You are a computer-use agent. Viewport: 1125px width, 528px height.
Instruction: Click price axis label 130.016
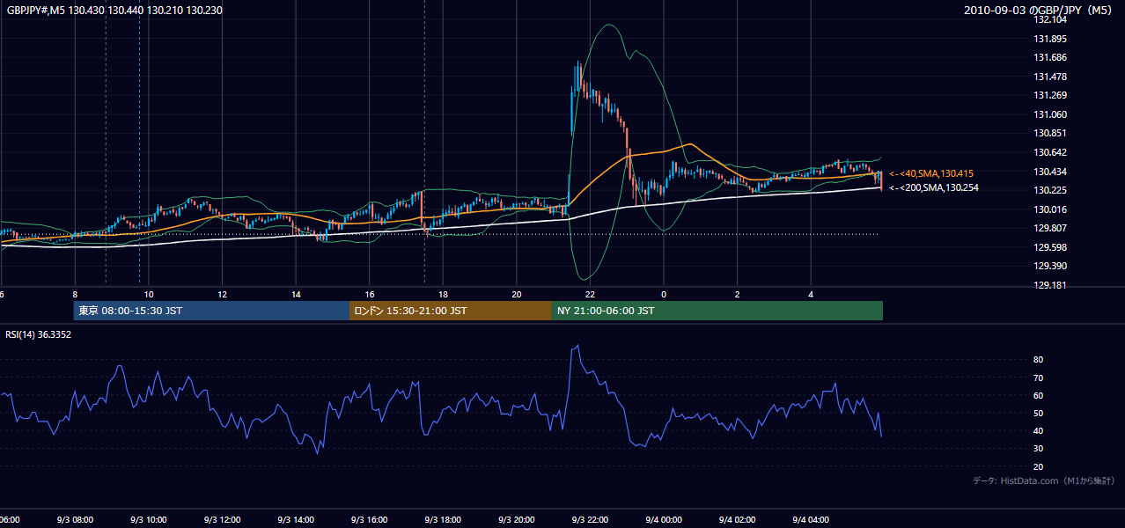tap(1051, 209)
